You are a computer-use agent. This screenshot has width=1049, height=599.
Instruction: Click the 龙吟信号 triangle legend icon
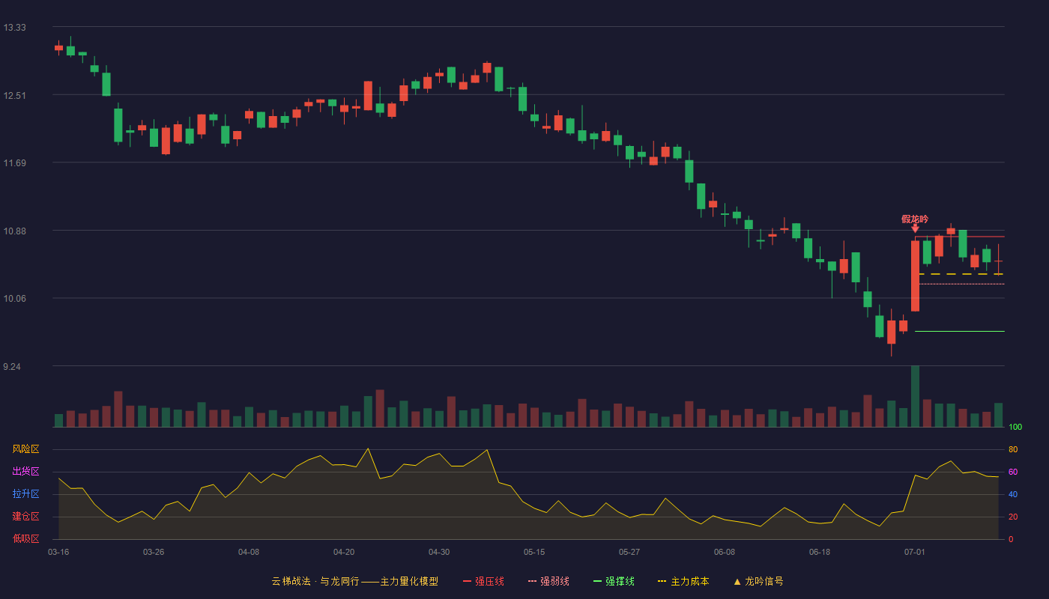(737, 581)
